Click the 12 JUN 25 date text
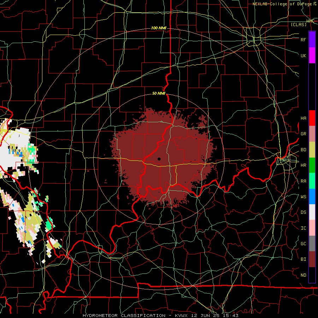Image resolution: width=318 pixels, height=318 pixels. coord(205,316)
